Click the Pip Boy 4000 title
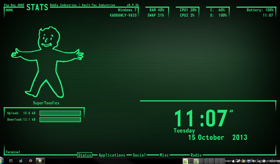 tap(14, 5)
